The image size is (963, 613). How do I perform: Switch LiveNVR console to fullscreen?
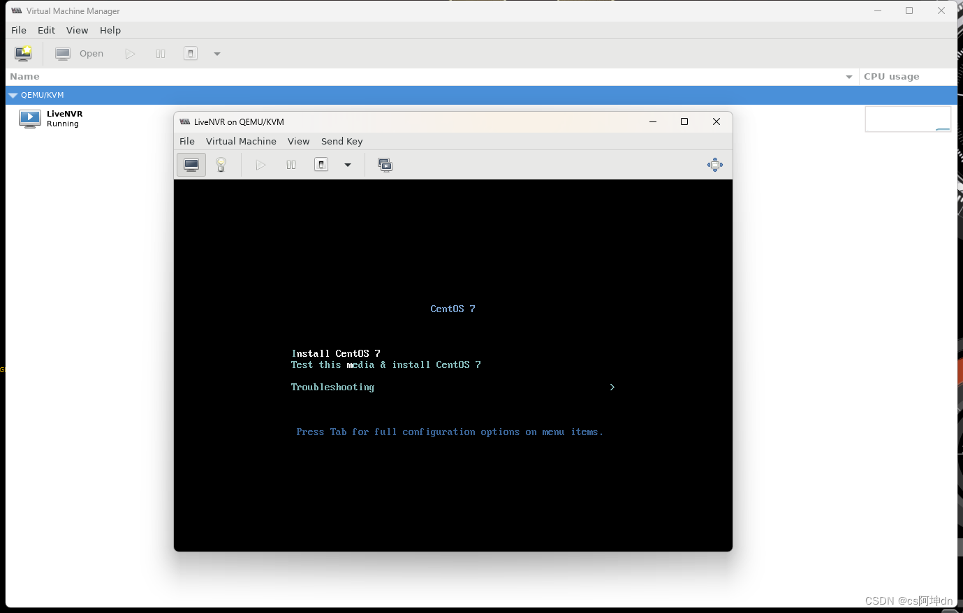[x=715, y=165]
